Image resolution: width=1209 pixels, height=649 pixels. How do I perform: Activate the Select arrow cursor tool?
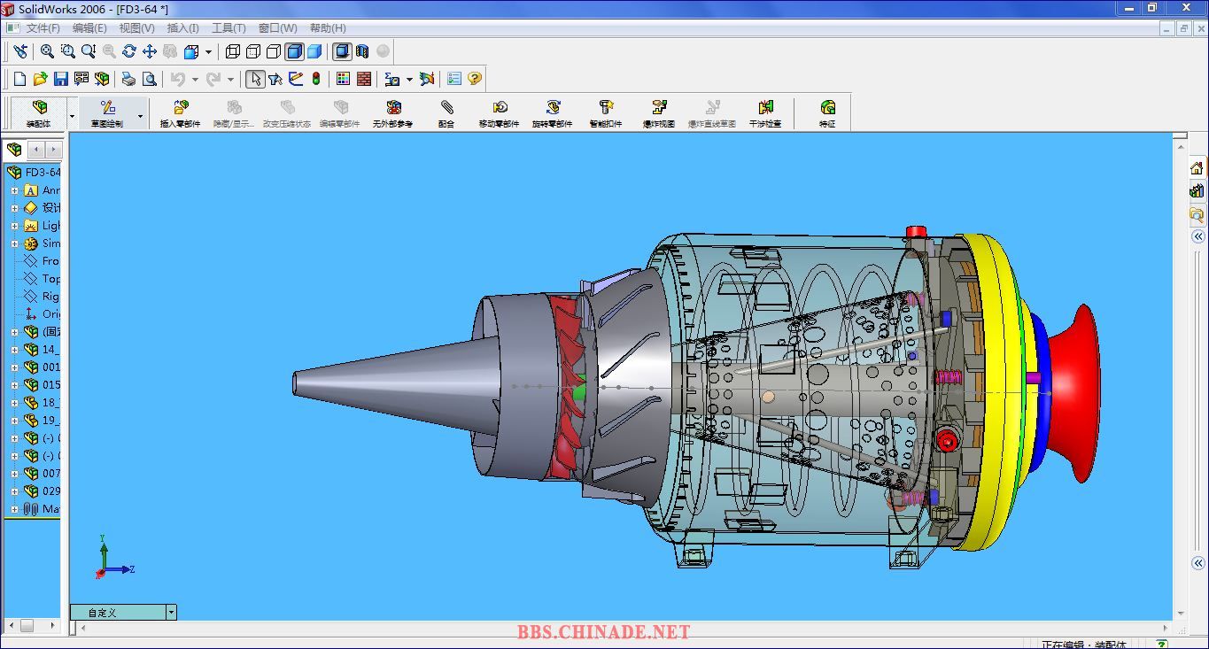pos(255,79)
